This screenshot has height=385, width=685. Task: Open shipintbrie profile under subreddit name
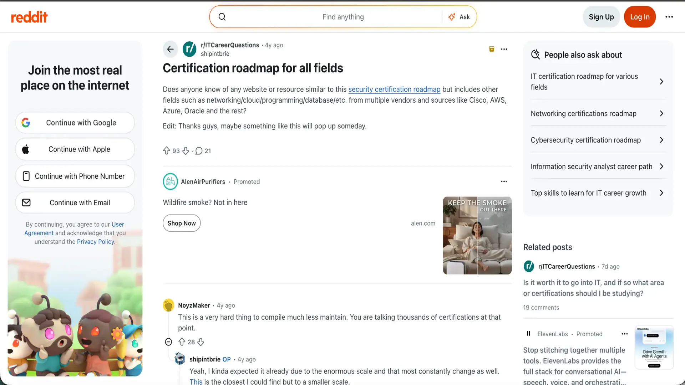tap(215, 54)
